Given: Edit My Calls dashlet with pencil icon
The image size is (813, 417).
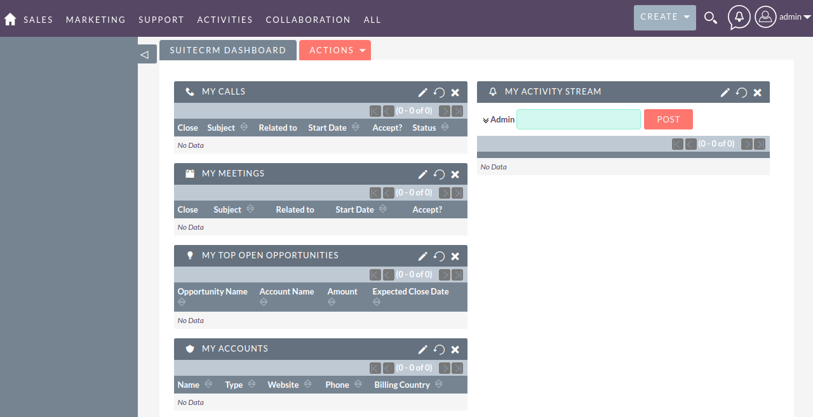Looking at the screenshot, I should coord(423,92).
